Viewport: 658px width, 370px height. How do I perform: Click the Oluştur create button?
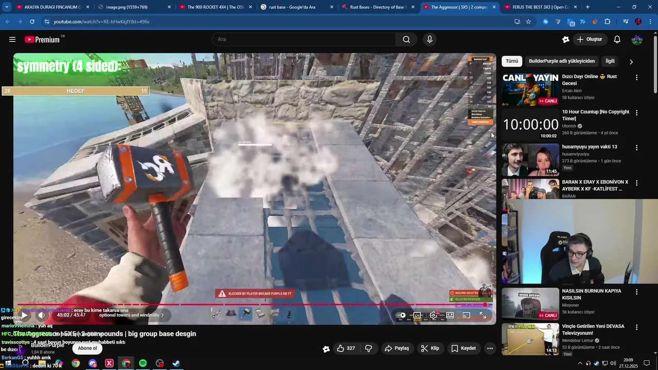coord(589,40)
